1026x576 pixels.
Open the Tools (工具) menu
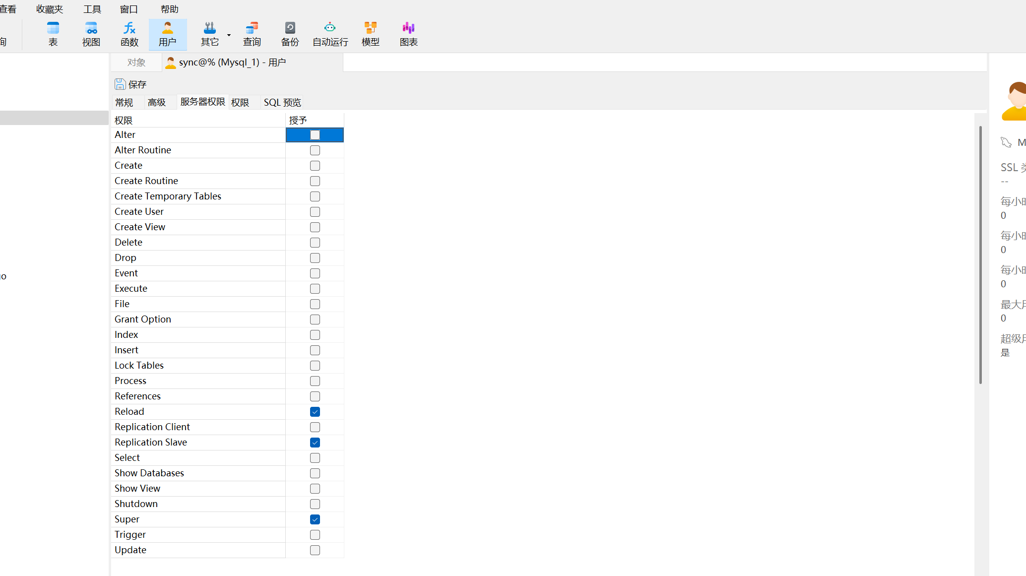[92, 9]
